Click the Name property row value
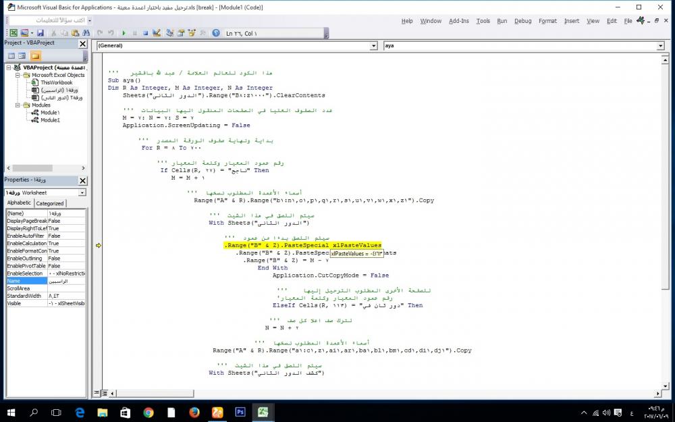Screen dimensions: 675x422 pos(66,281)
